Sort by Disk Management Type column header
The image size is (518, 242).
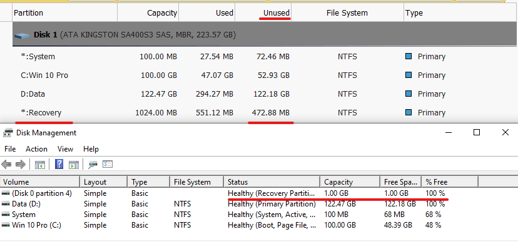(148, 181)
